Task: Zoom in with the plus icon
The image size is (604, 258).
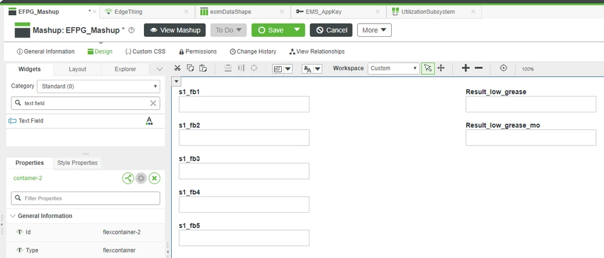Action: [x=466, y=68]
